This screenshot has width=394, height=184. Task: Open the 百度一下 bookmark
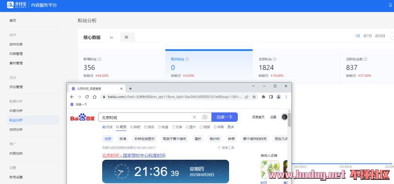click(x=79, y=104)
